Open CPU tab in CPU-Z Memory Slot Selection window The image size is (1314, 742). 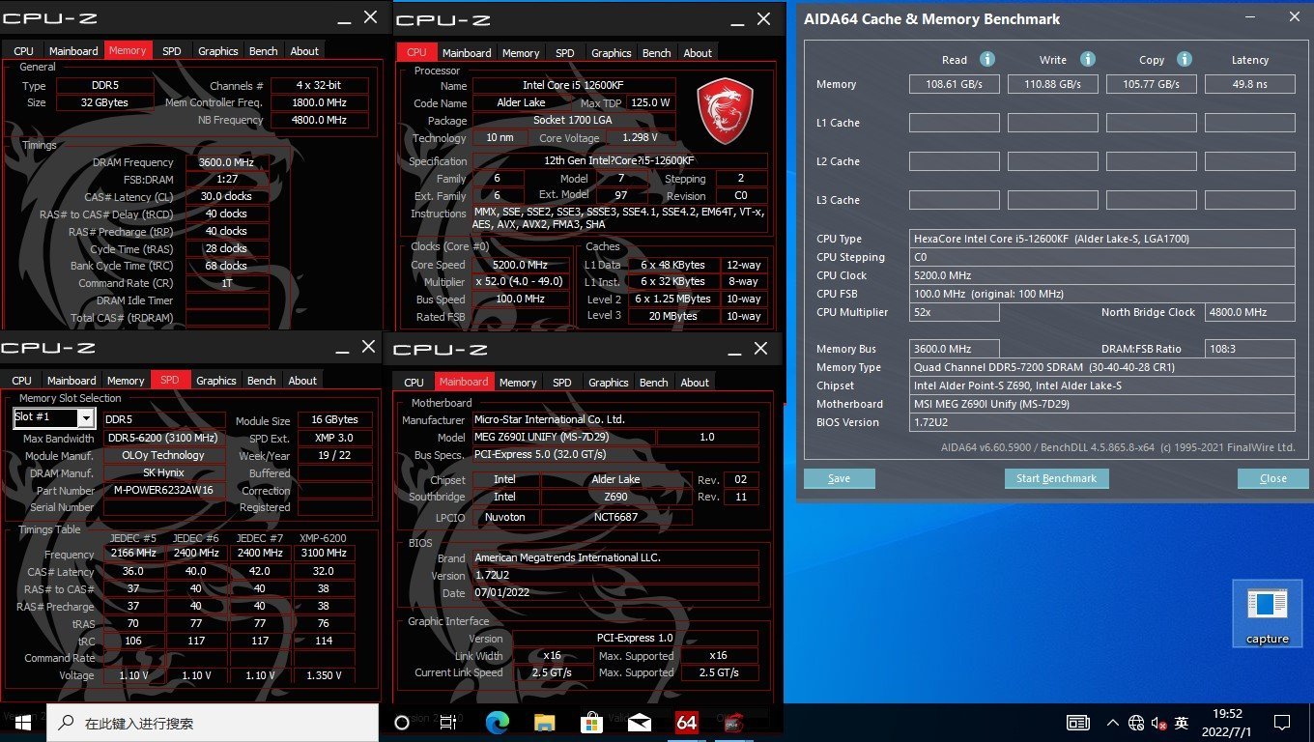pos(21,381)
